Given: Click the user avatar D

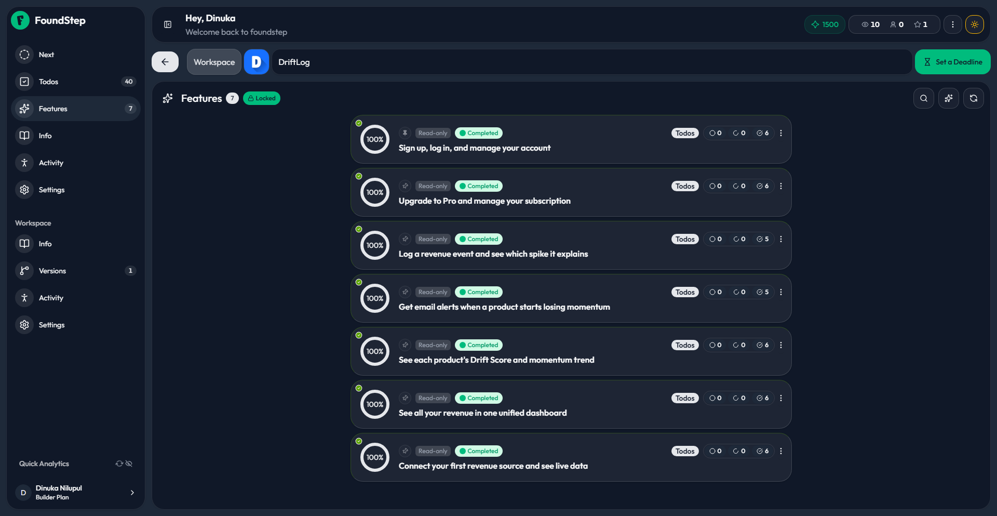Looking at the screenshot, I should (23, 493).
